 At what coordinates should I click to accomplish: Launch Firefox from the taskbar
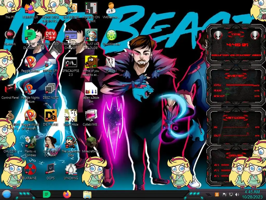pos(67,194)
